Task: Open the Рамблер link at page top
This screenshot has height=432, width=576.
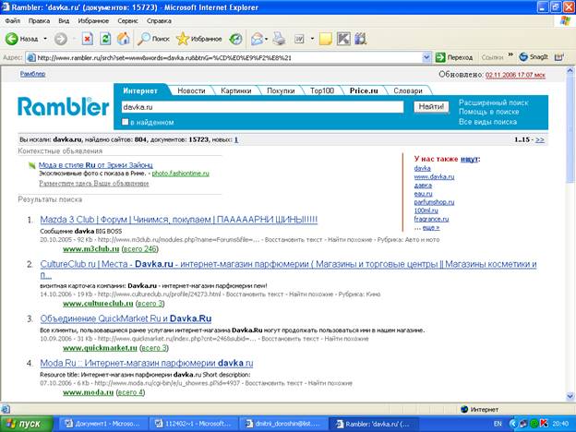Action: 32,74
